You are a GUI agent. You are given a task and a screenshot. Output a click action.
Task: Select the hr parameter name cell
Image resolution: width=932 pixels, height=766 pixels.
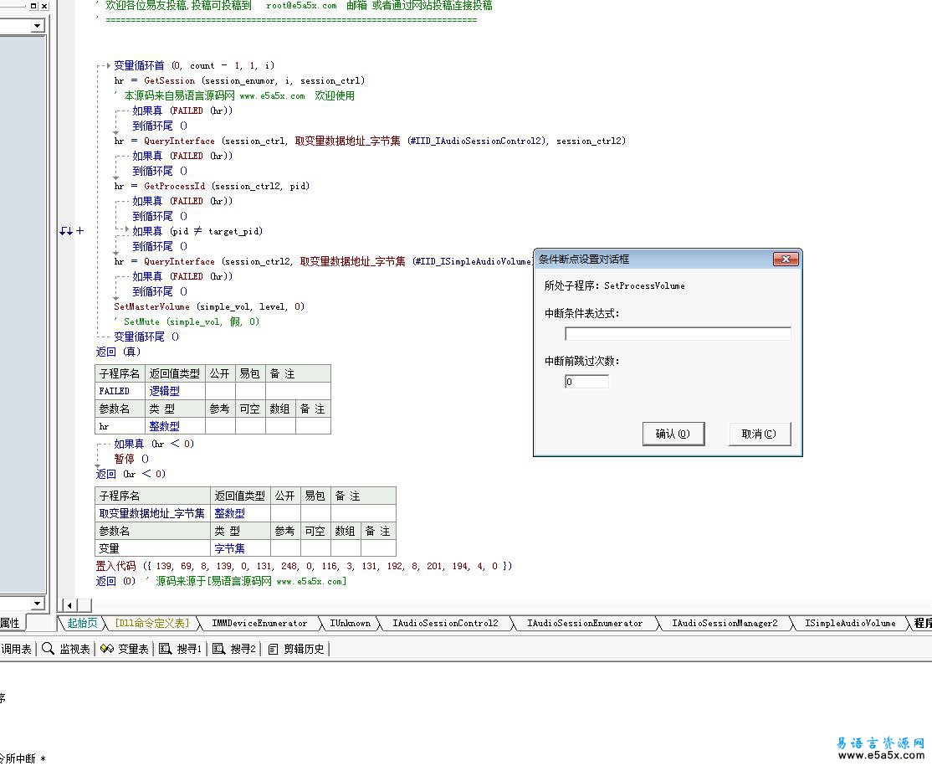[x=120, y=426]
